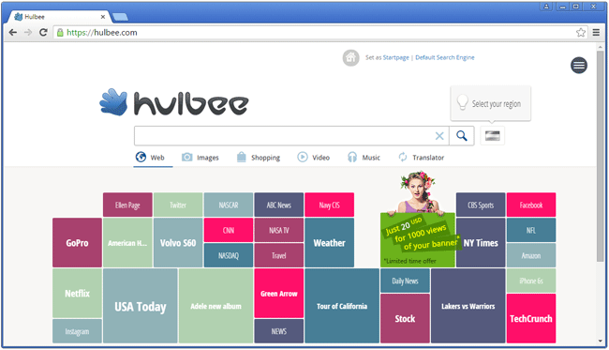Image resolution: width=609 pixels, height=350 pixels.
Task: Click the Lakers vs Warriors tile
Action: (468, 306)
